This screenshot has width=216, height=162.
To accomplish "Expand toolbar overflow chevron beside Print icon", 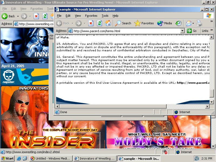I will click(x=212, y=21).
